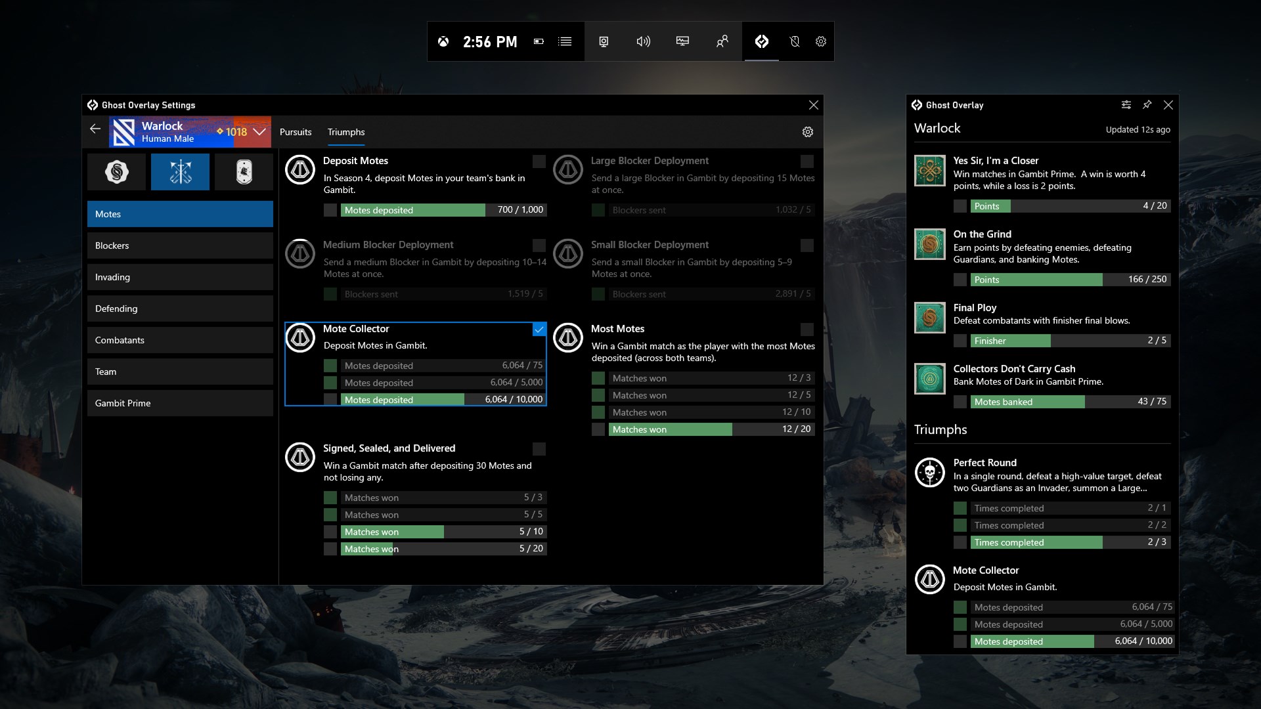
Task: Select the Triumphs tab
Action: coord(345,131)
